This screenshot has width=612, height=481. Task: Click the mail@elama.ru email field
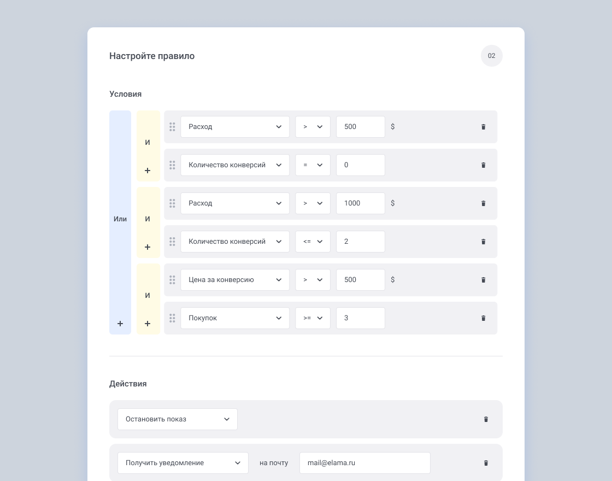tap(364, 463)
